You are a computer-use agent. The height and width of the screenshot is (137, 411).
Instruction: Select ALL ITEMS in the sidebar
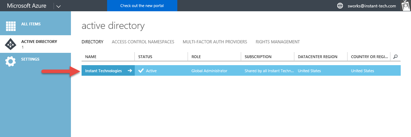click(x=31, y=24)
